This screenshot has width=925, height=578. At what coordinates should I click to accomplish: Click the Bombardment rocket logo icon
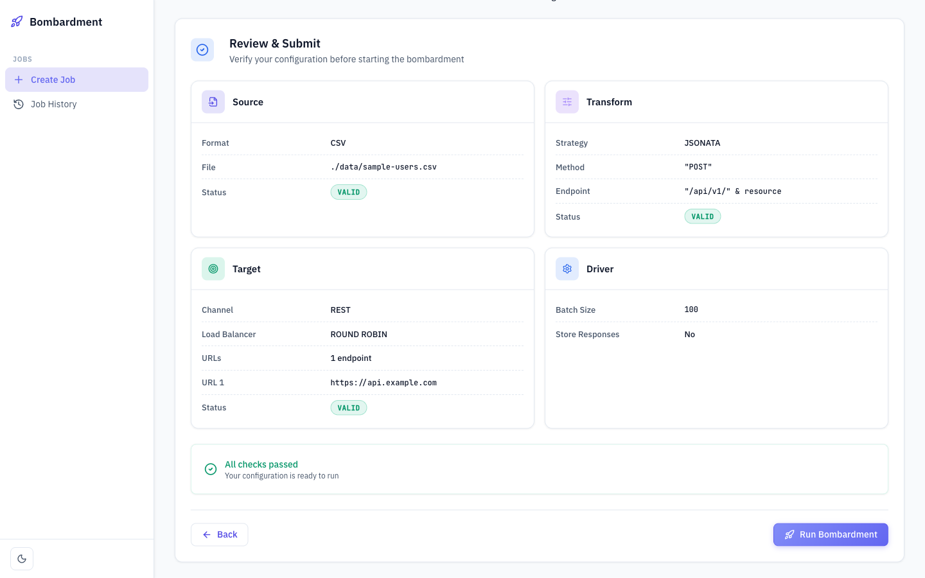16,21
